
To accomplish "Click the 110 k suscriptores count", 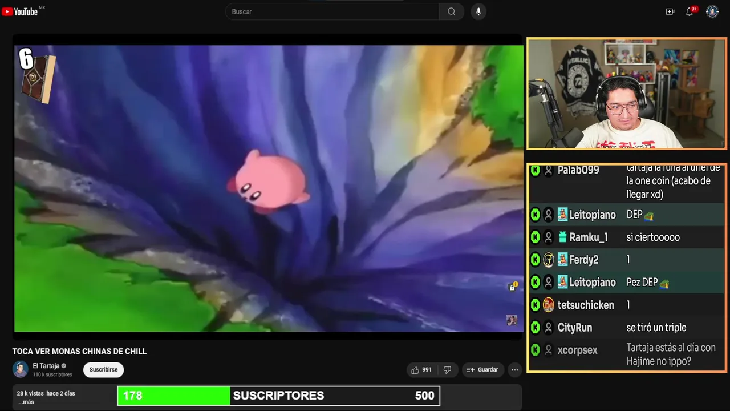I will pos(52,374).
